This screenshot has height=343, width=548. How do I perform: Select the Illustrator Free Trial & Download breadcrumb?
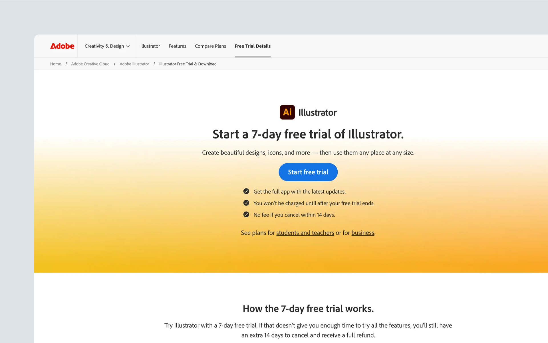188,64
